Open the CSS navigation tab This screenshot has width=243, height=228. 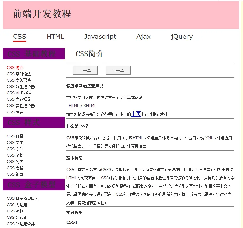pyautogui.click(x=20, y=37)
